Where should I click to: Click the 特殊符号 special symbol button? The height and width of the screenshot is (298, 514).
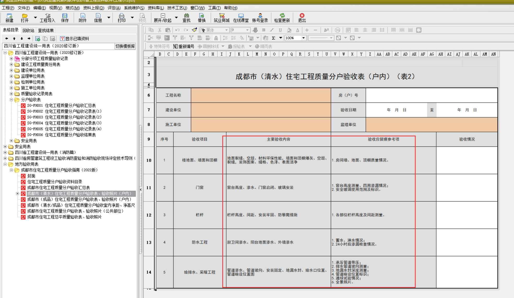coord(159,46)
